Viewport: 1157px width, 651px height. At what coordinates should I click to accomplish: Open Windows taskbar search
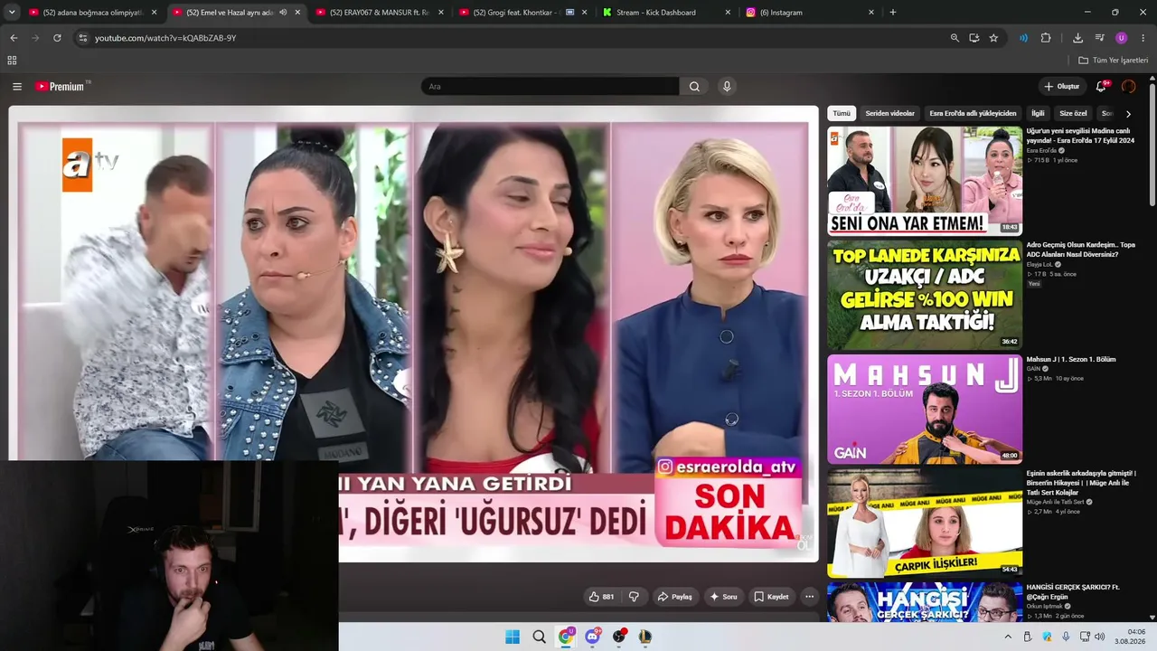(x=539, y=637)
